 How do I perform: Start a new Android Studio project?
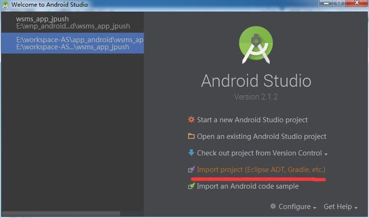click(252, 119)
